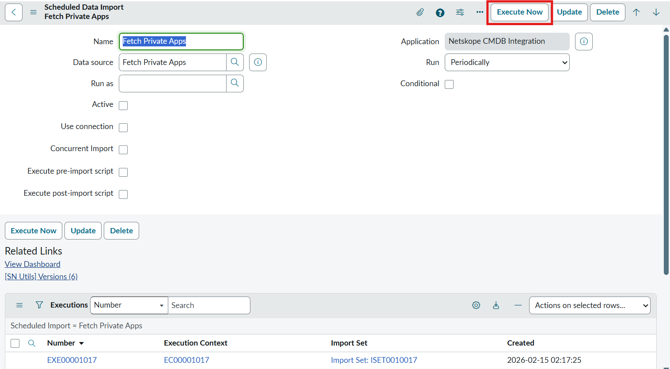Open the Executions list hamburger menu
Image resolution: width=670 pixels, height=369 pixels.
pyautogui.click(x=19, y=305)
